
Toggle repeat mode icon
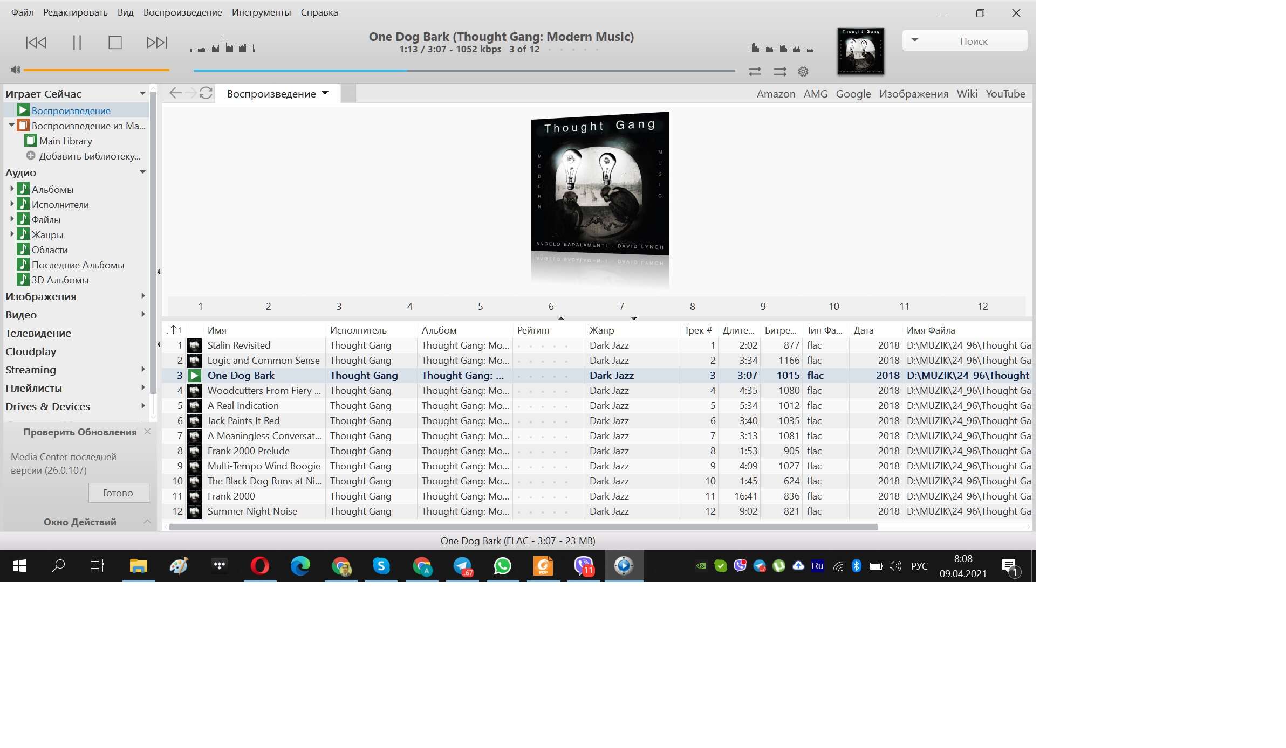[755, 71]
